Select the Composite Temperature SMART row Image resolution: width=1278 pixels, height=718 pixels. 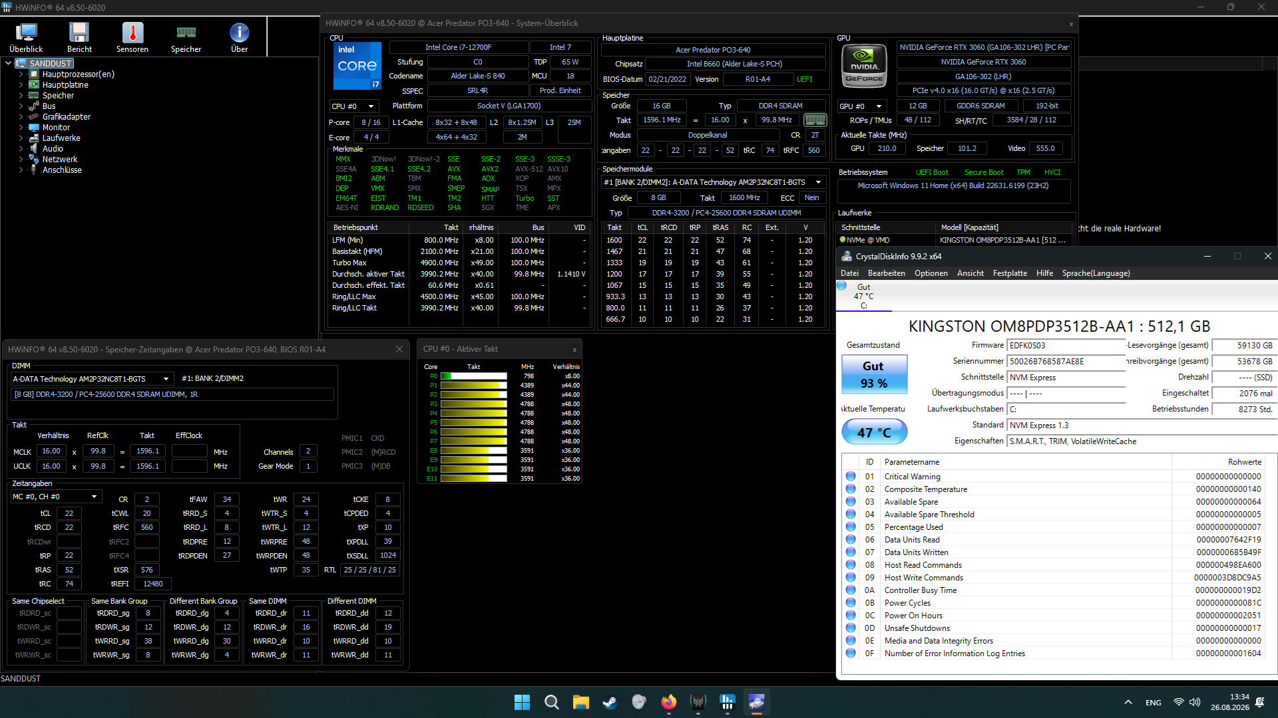tap(1054, 489)
